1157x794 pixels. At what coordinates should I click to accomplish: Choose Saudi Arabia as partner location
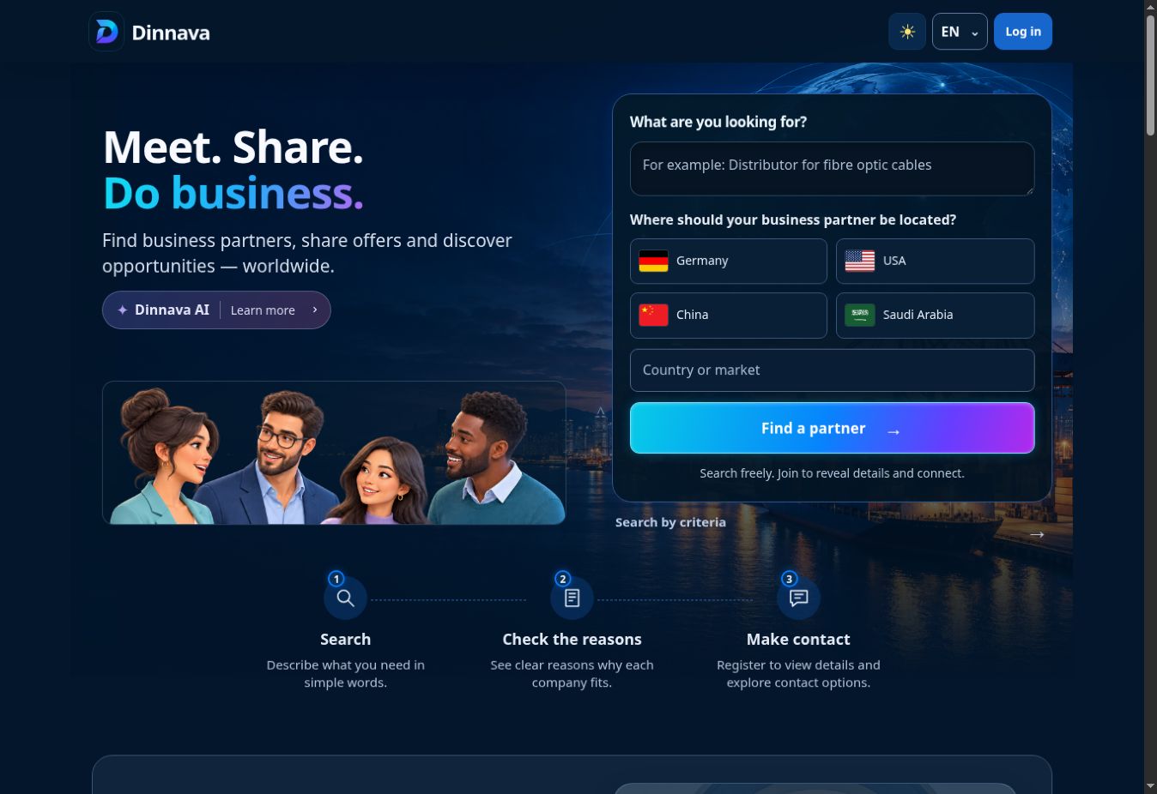(x=936, y=315)
